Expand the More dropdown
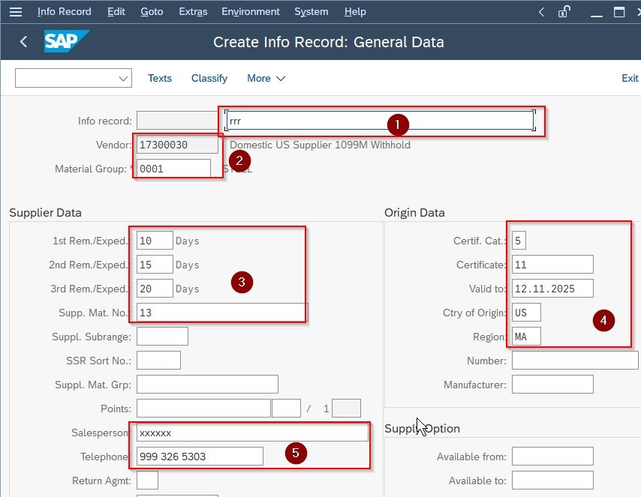641x497 pixels. tap(266, 79)
